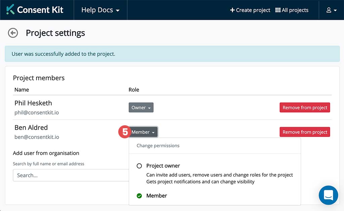
Task: Click the green checkmark beside Member
Action: tap(139, 196)
